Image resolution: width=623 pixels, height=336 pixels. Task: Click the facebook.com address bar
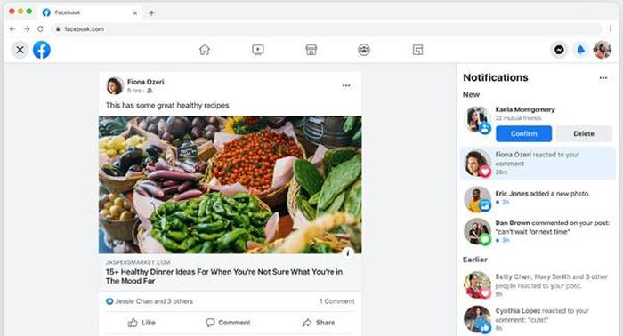coord(326,29)
